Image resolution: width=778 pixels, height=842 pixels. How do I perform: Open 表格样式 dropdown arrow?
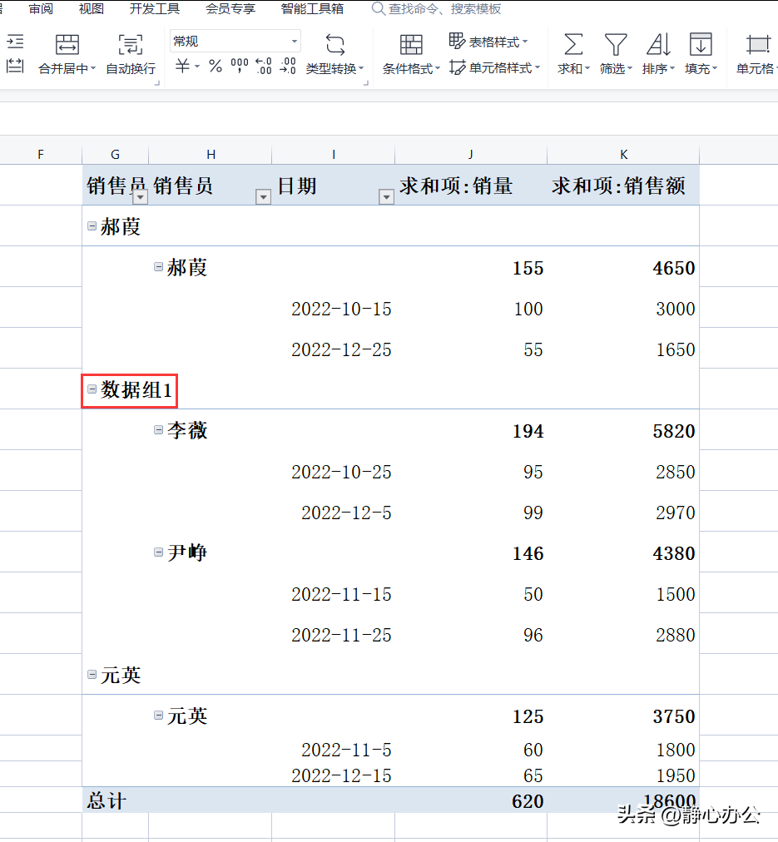pyautogui.click(x=524, y=42)
